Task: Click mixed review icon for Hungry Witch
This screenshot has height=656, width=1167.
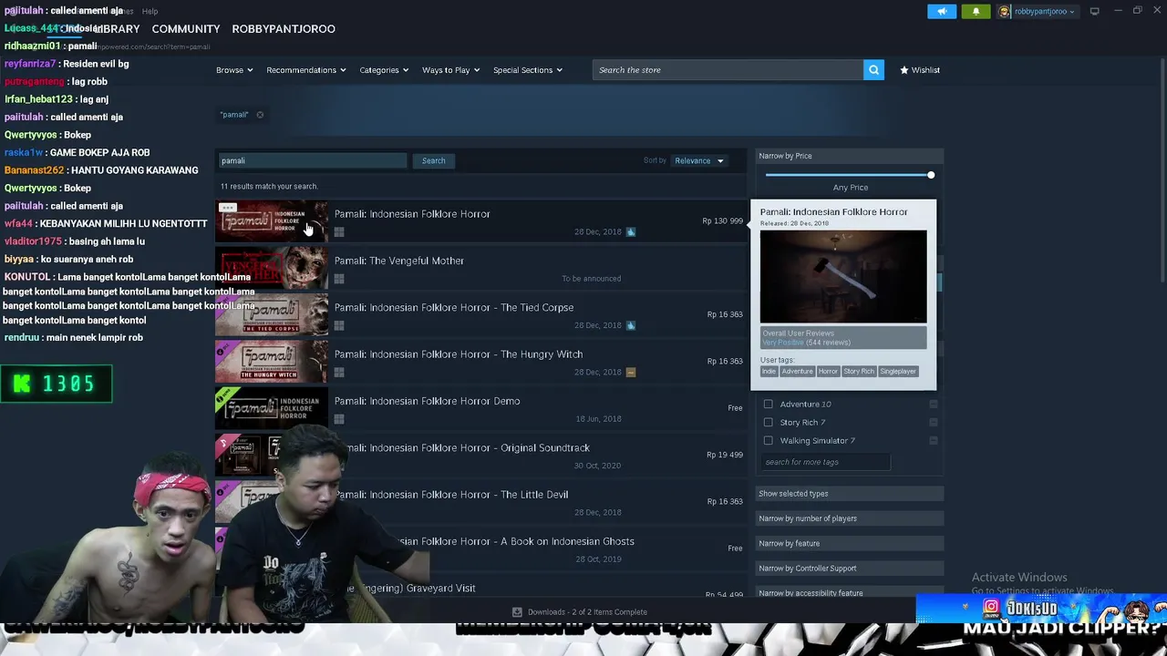Action: pos(630,372)
